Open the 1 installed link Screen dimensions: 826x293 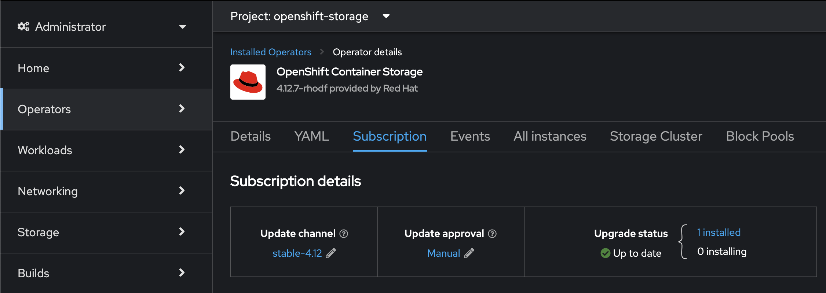tap(719, 232)
